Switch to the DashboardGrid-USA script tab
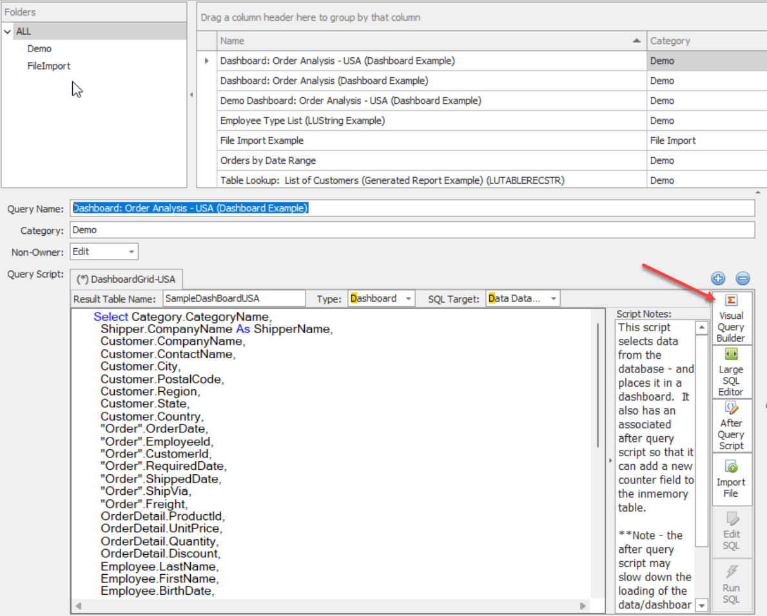The image size is (767, 616). click(126, 279)
